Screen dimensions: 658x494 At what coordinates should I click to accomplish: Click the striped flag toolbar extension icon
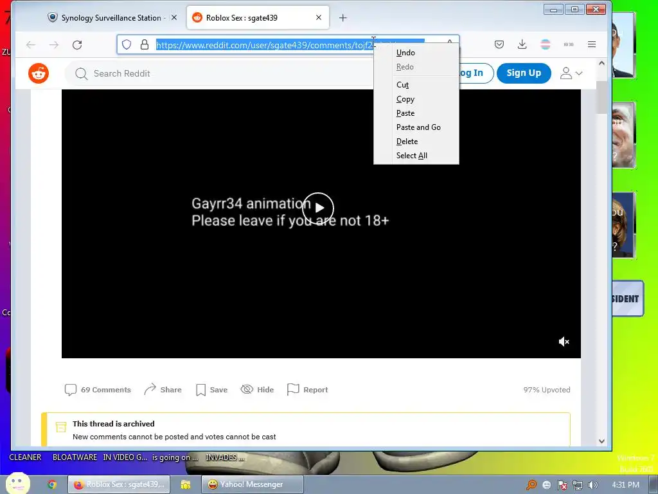pyautogui.click(x=545, y=44)
